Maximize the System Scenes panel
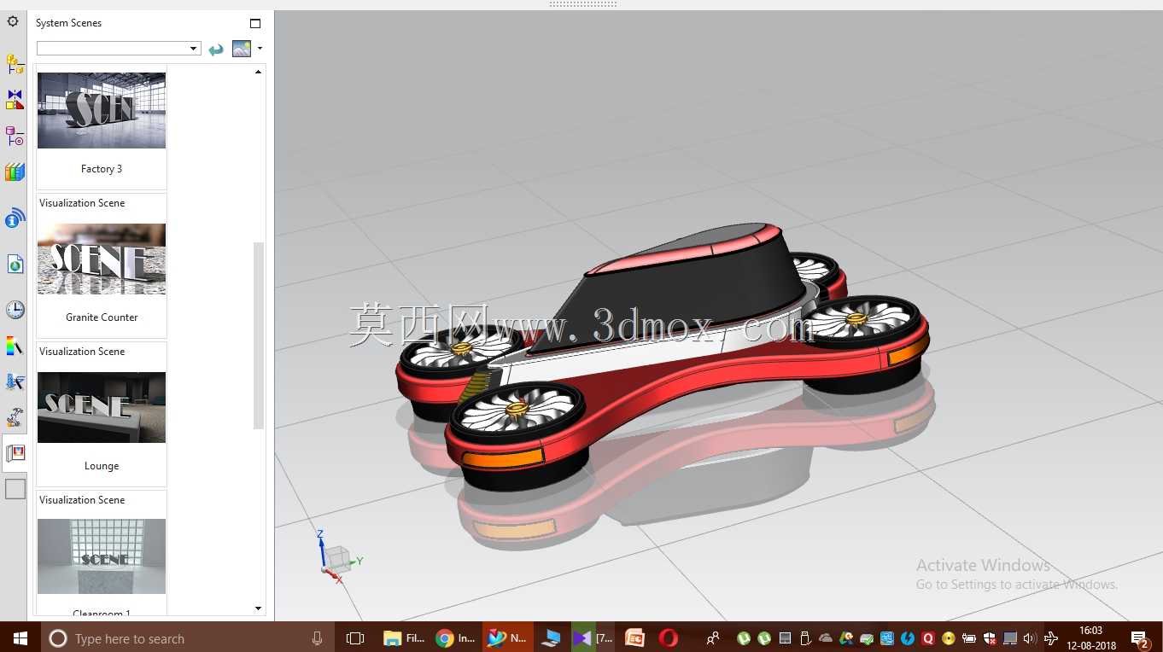Viewport: 1163px width, 652px height. pyautogui.click(x=255, y=23)
